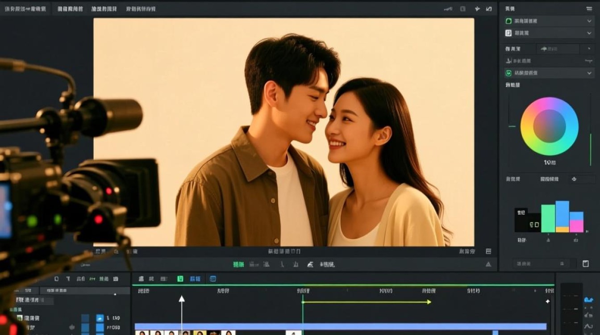The image size is (600, 335).
Task: Click the white keyframe star at the timeline end
Action: point(548,301)
